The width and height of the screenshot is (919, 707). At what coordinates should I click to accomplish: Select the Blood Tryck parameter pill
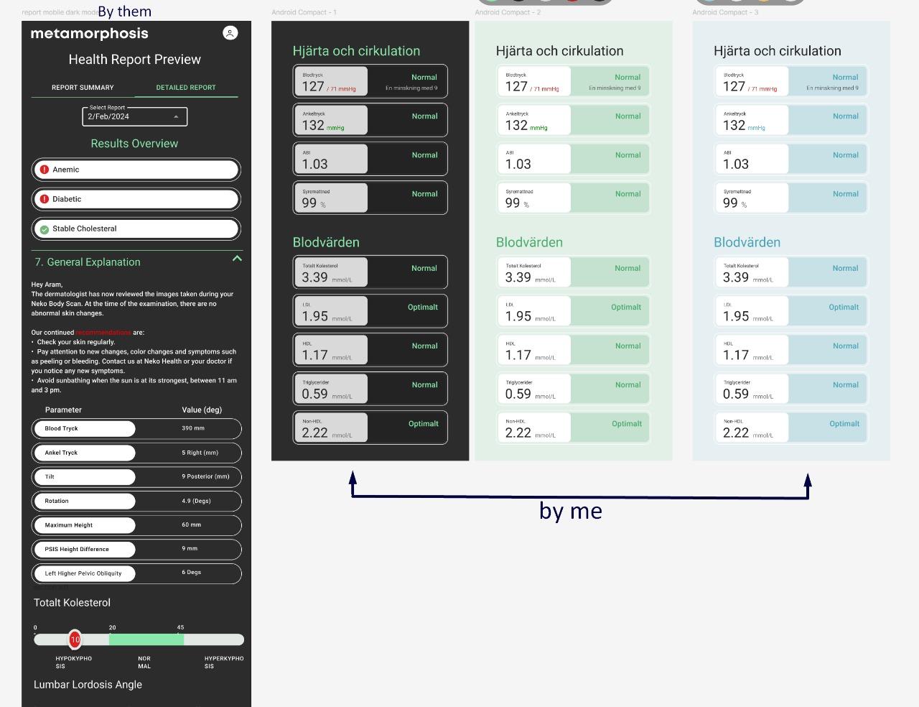(84, 429)
